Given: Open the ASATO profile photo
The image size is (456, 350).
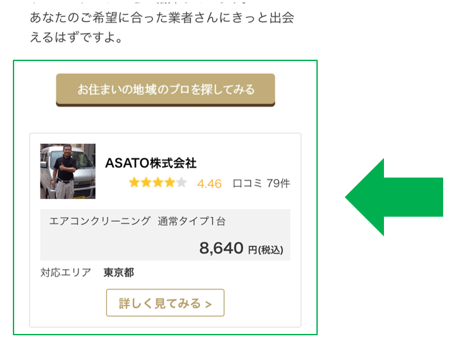Looking at the screenshot, I should (x=68, y=171).
